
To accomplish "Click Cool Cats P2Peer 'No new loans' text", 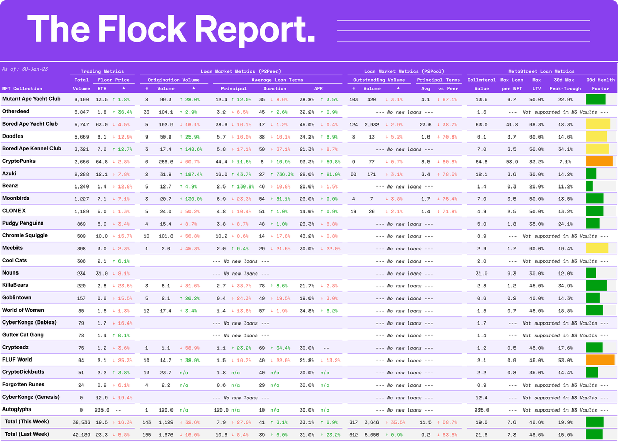I will click(x=241, y=261).
